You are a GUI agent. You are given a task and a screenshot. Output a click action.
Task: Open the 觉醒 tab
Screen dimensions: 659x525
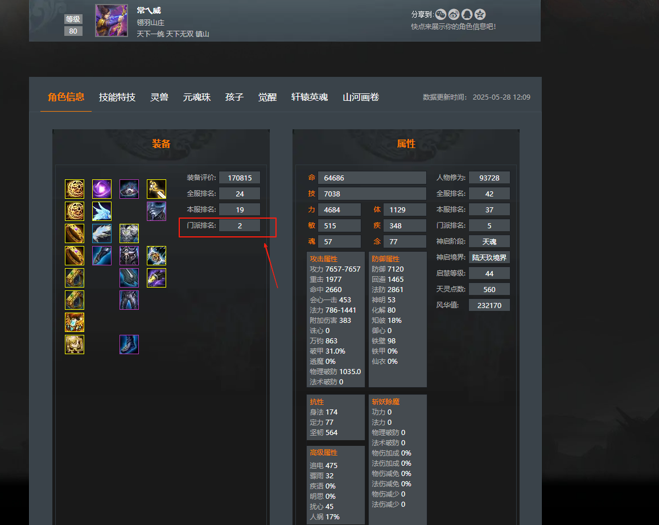coord(267,97)
